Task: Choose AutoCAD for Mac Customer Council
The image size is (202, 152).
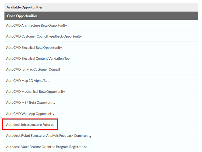Action: click(33, 70)
